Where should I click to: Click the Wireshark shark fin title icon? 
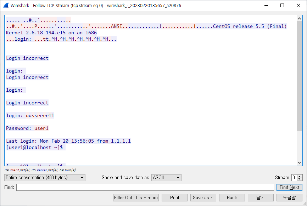click(6, 5)
